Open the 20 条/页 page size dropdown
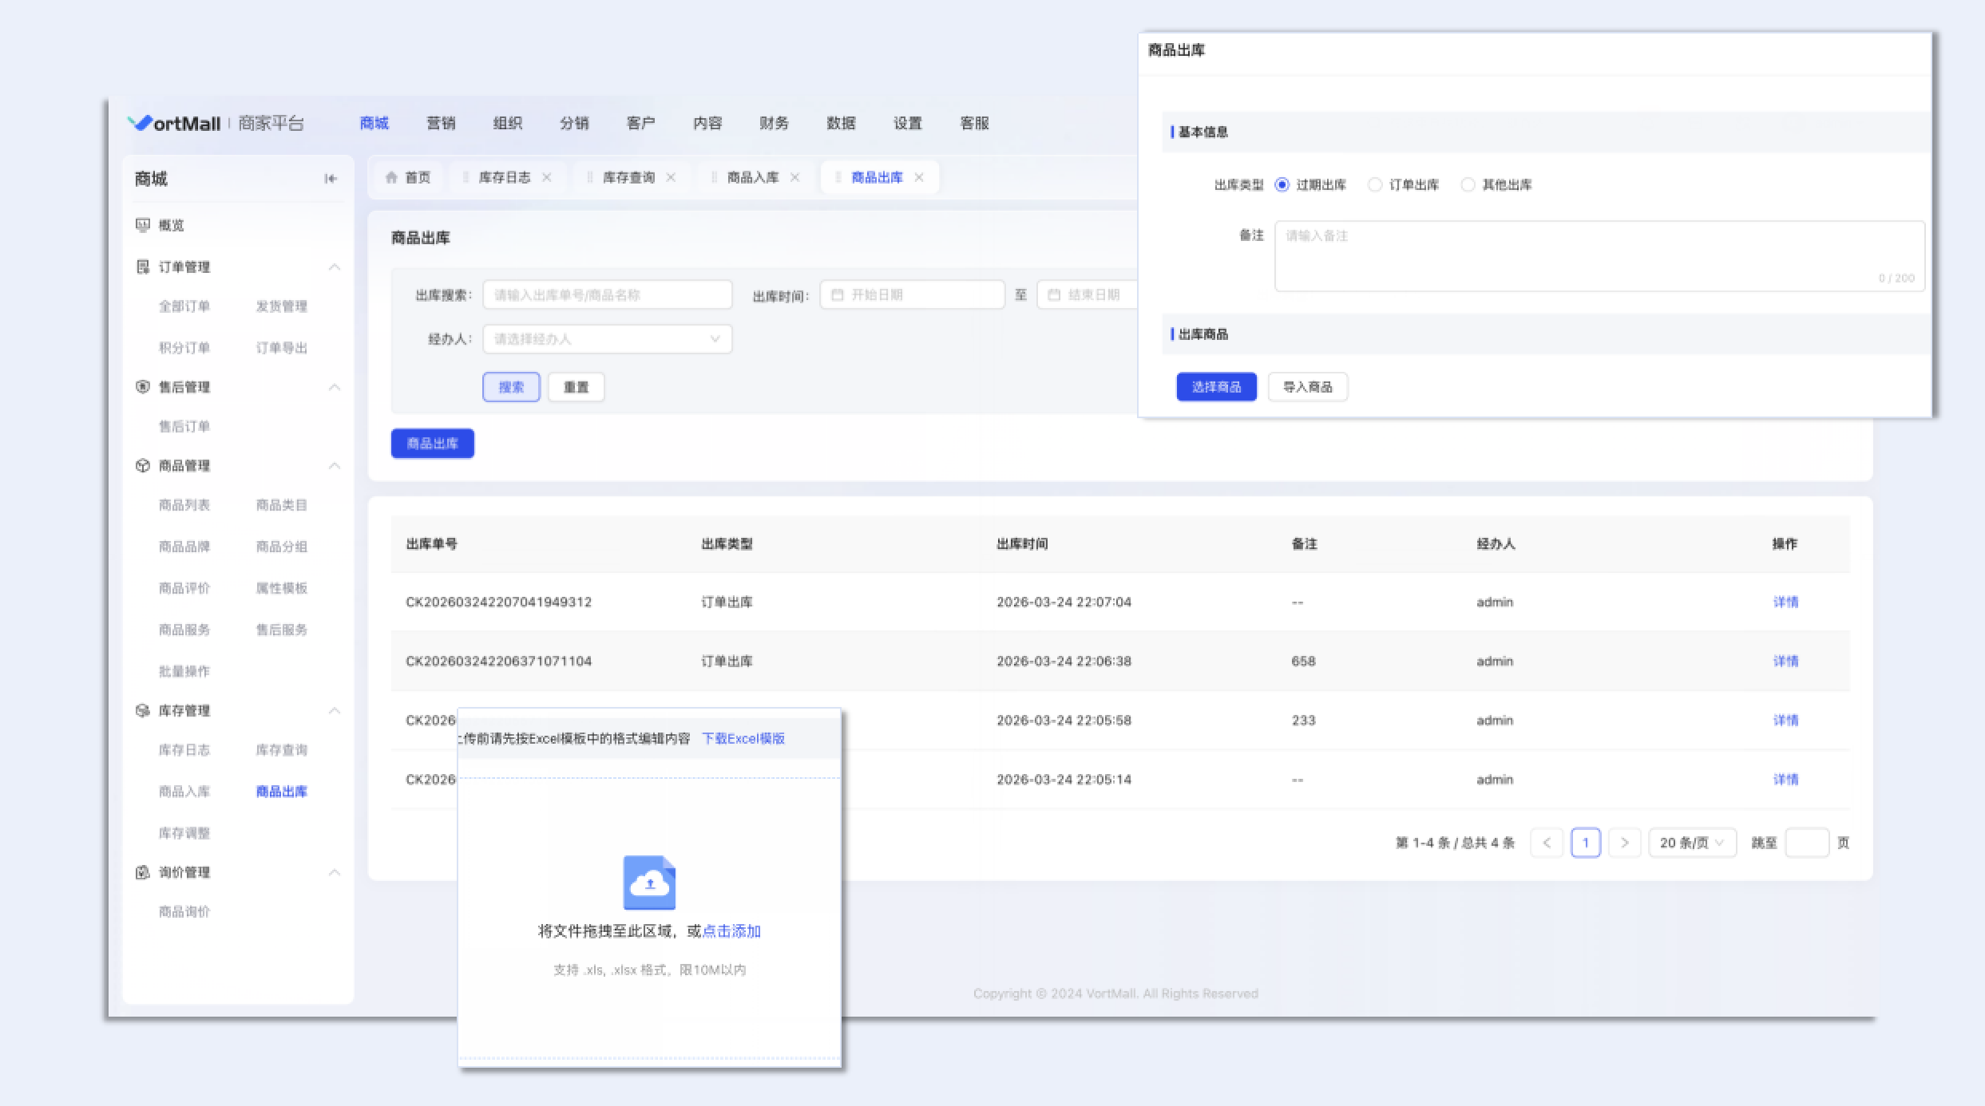The height and width of the screenshot is (1106, 1985). pyautogui.click(x=1692, y=843)
